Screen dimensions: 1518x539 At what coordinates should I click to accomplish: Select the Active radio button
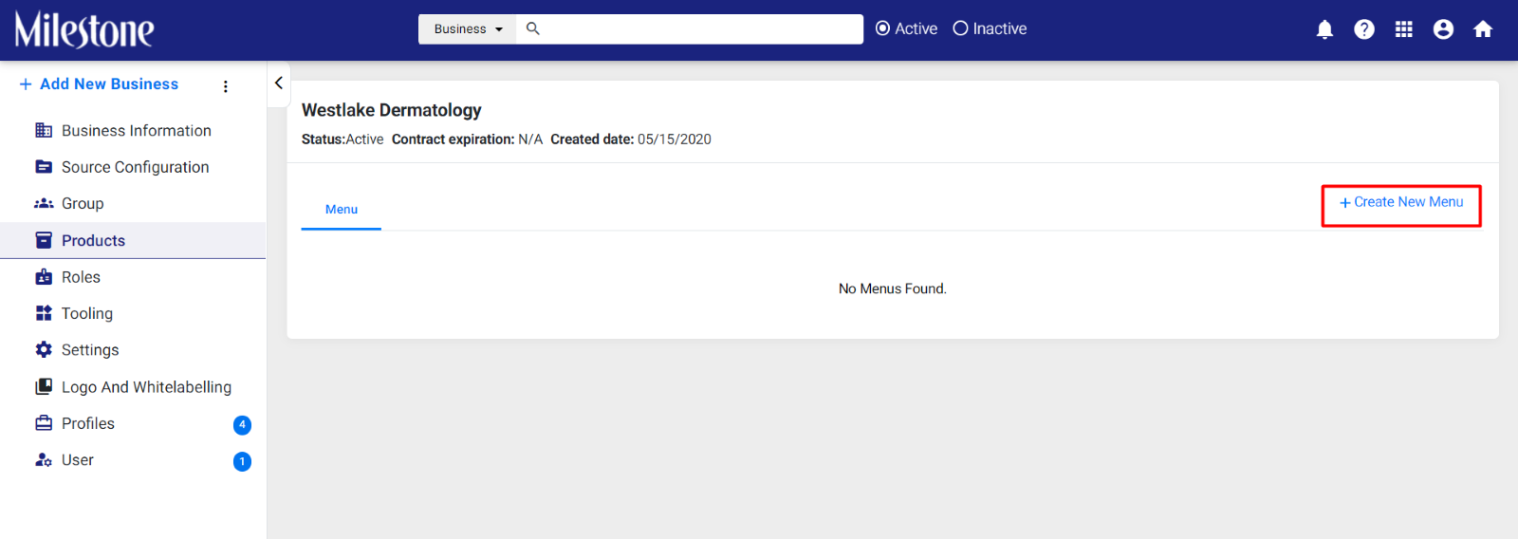pyautogui.click(x=882, y=28)
